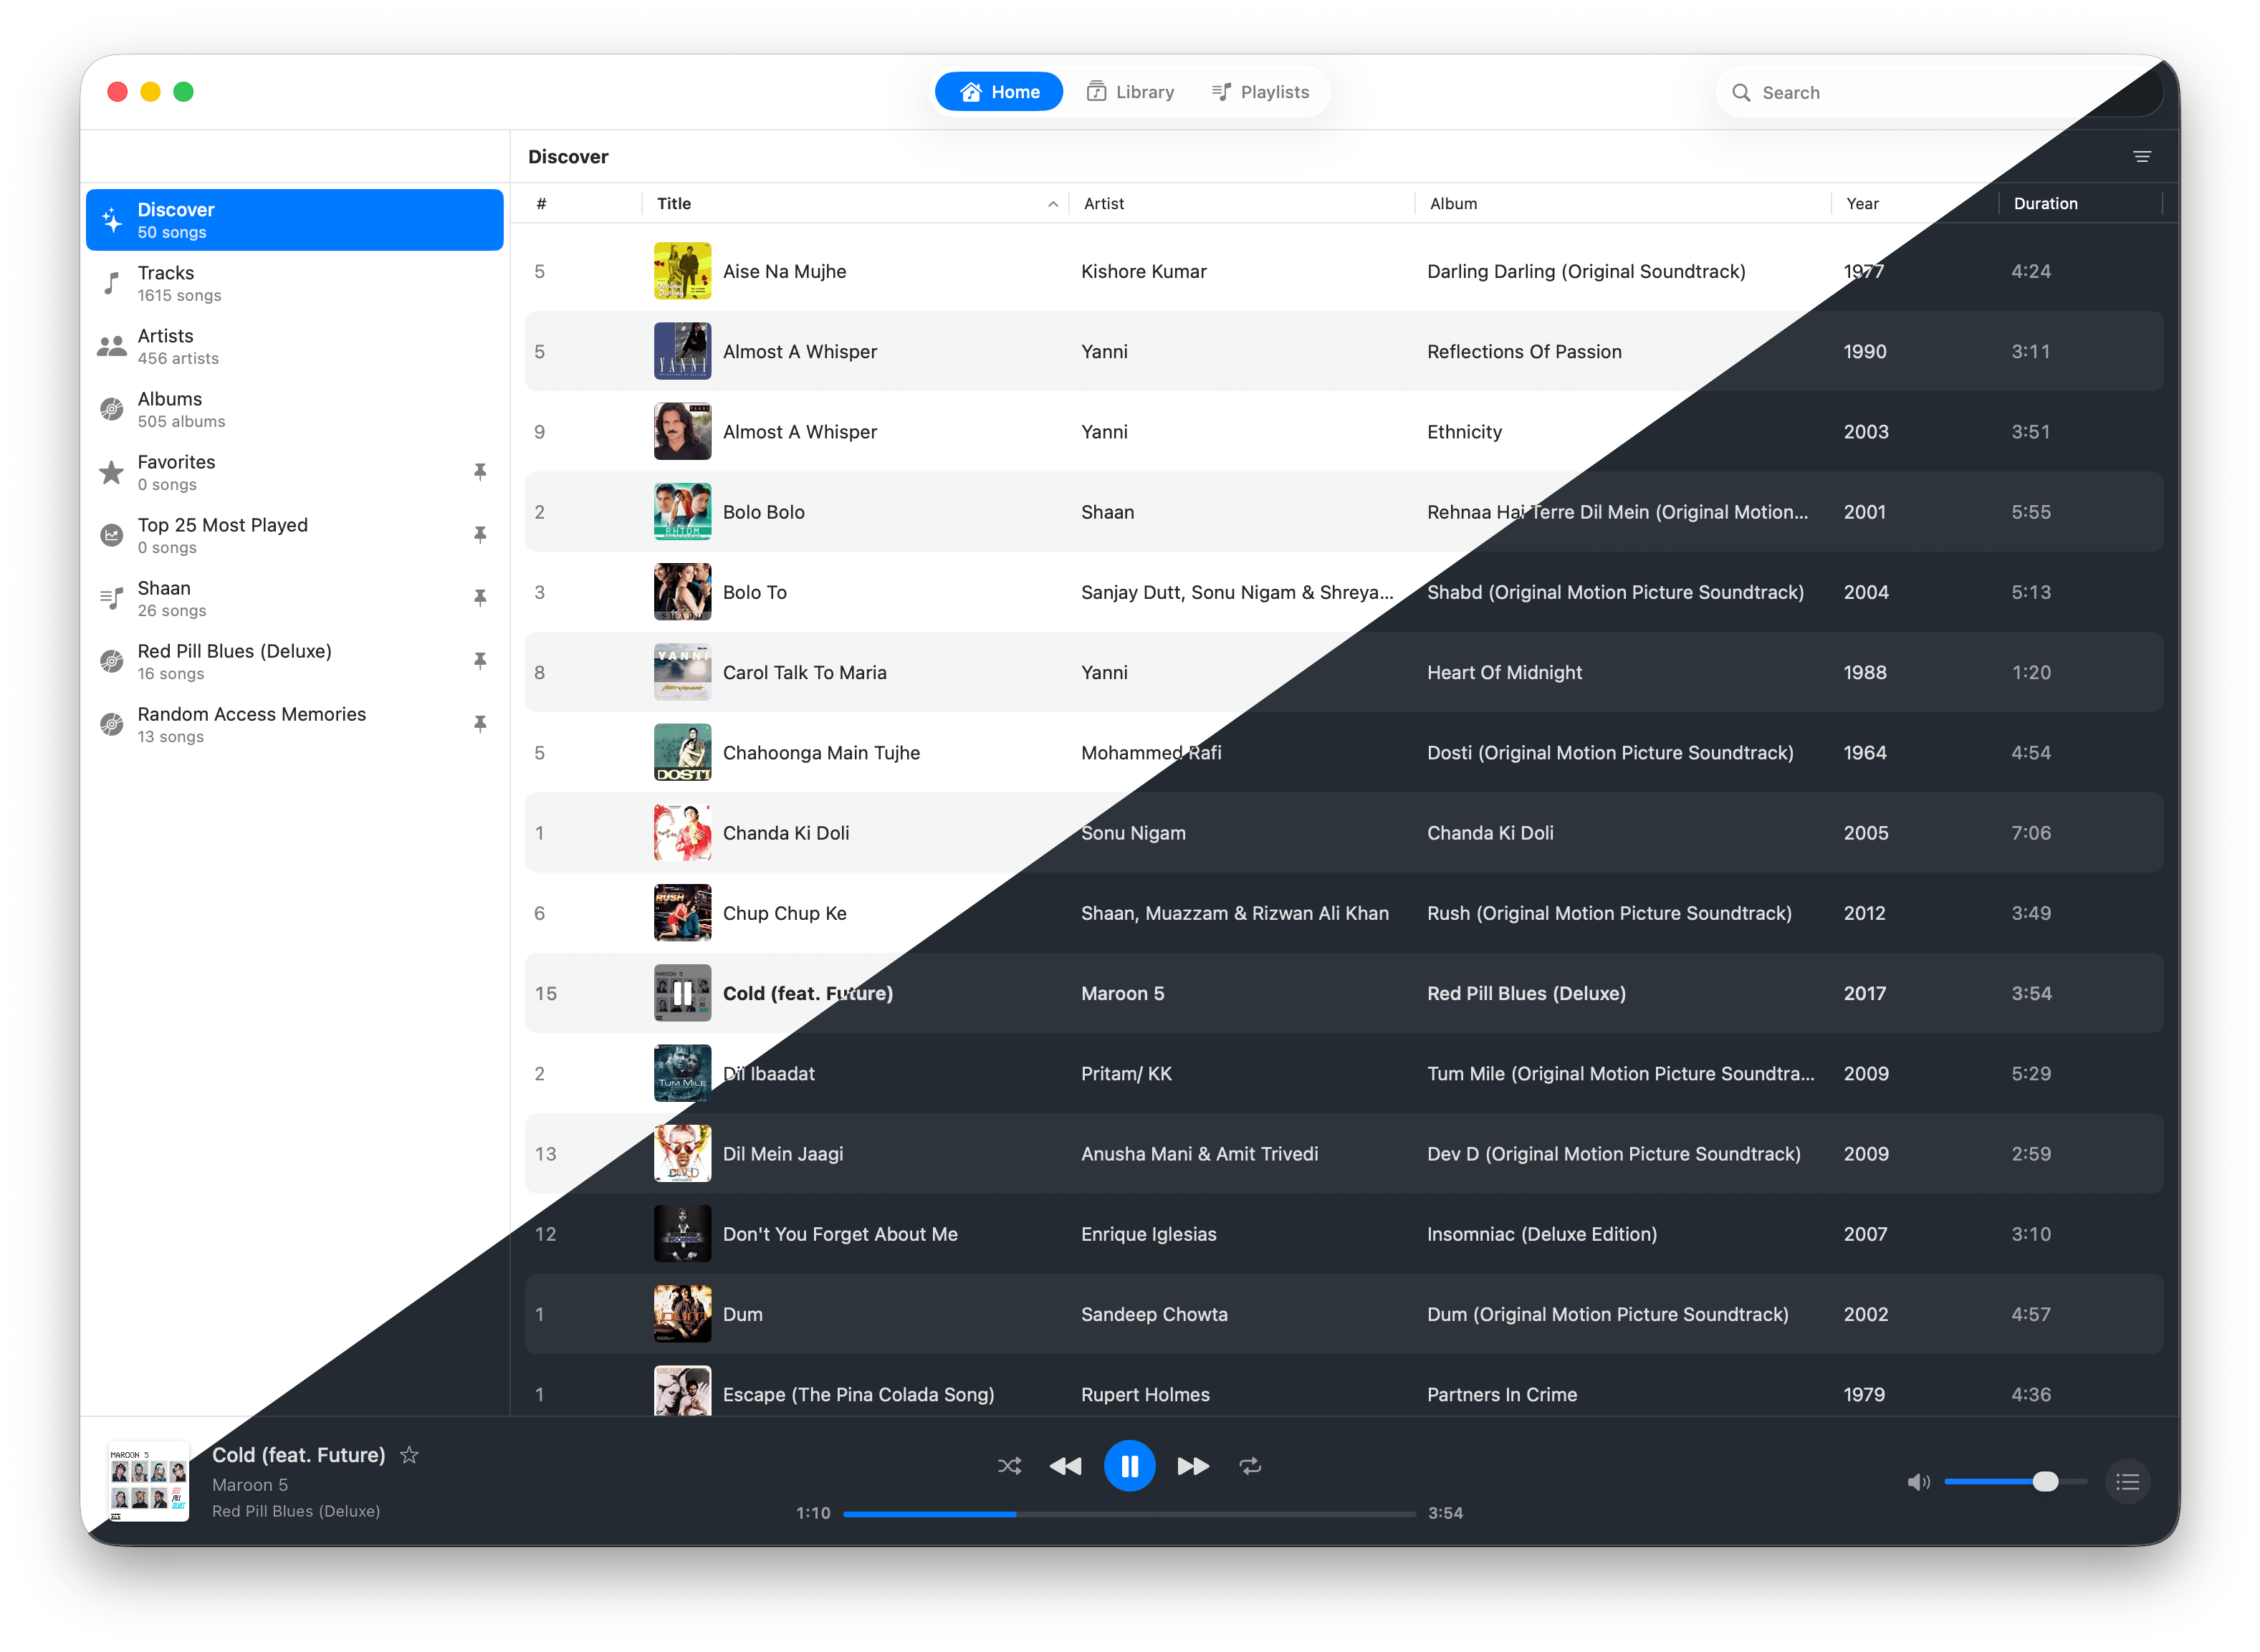2260x1652 pixels.
Task: Click the Dum album artwork
Action: pyautogui.click(x=682, y=1314)
